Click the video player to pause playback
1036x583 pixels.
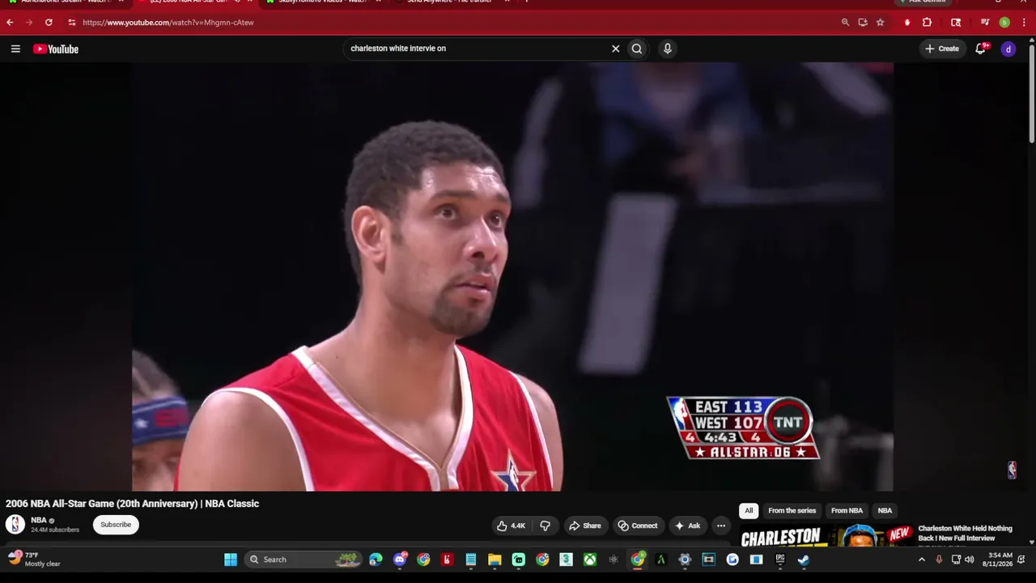[512, 277]
